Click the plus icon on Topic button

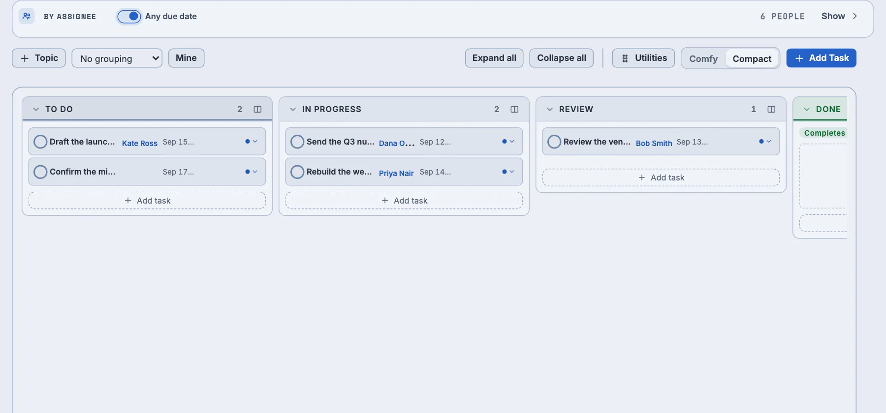tap(25, 59)
